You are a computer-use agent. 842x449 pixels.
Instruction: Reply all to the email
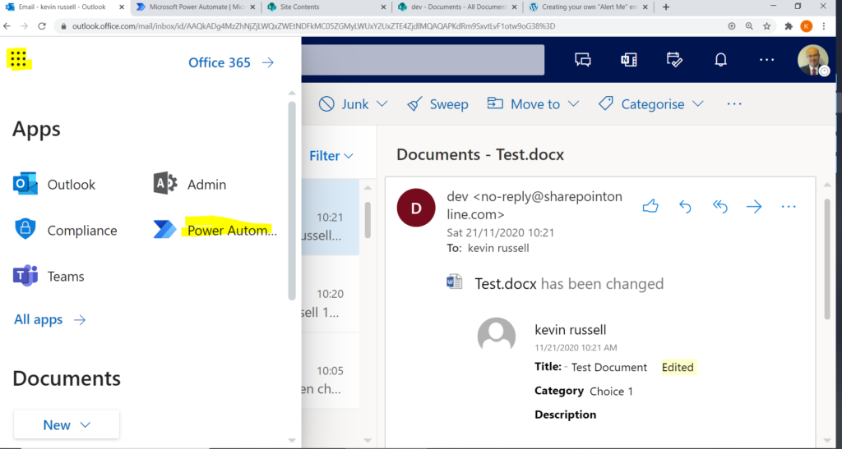[719, 206]
